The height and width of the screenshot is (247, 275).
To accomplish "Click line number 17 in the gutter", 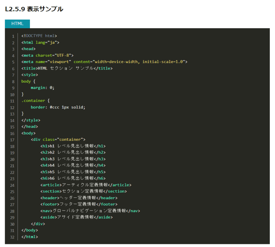I will click(12, 140).
